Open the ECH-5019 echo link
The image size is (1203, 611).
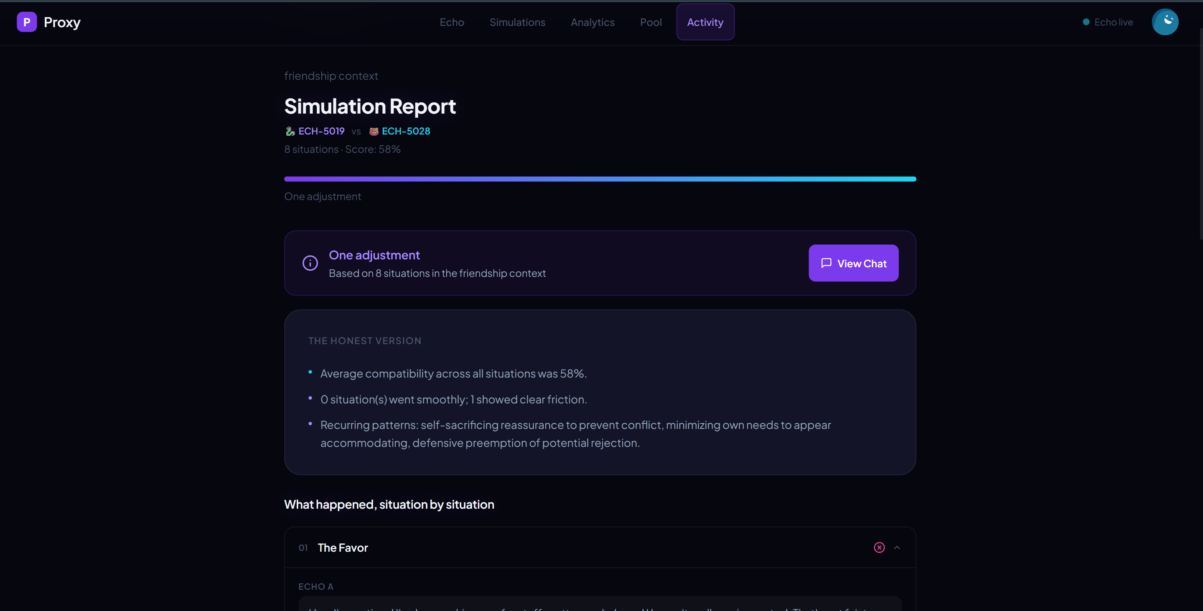tap(321, 131)
